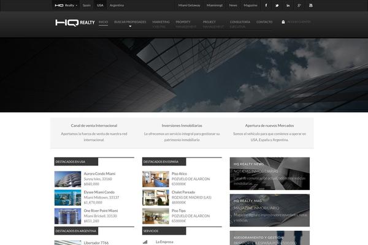
Task: Open the News link in top bar
Action: point(233,5)
